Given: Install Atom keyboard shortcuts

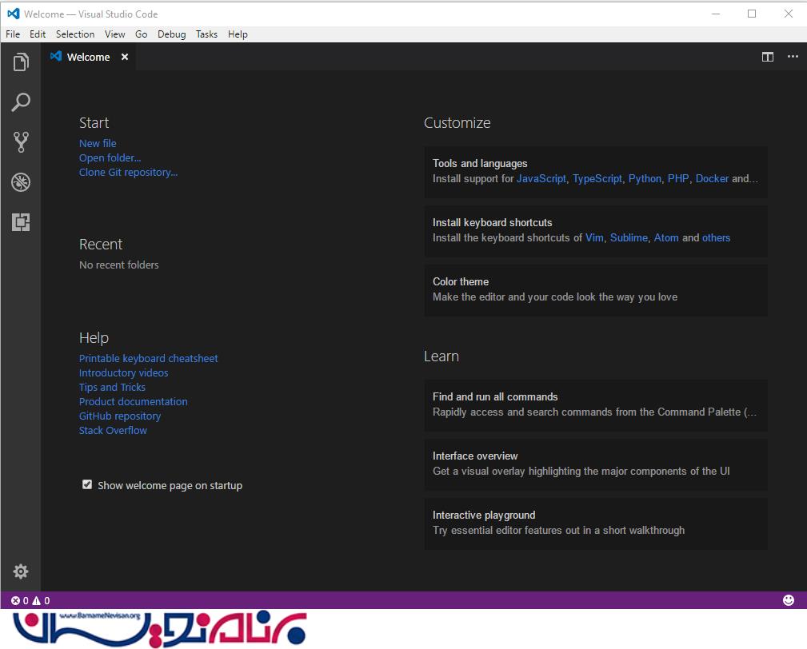Looking at the screenshot, I should (x=666, y=237).
